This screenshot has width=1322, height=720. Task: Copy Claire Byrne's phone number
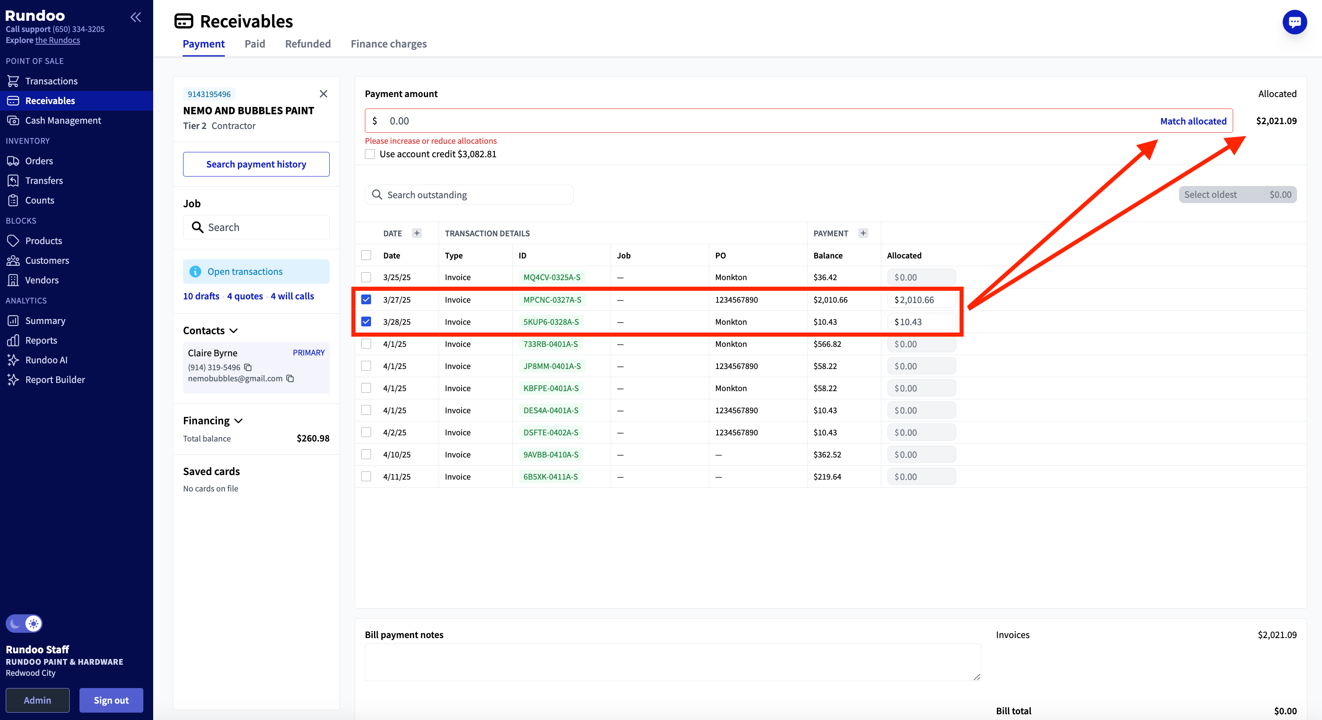[248, 367]
